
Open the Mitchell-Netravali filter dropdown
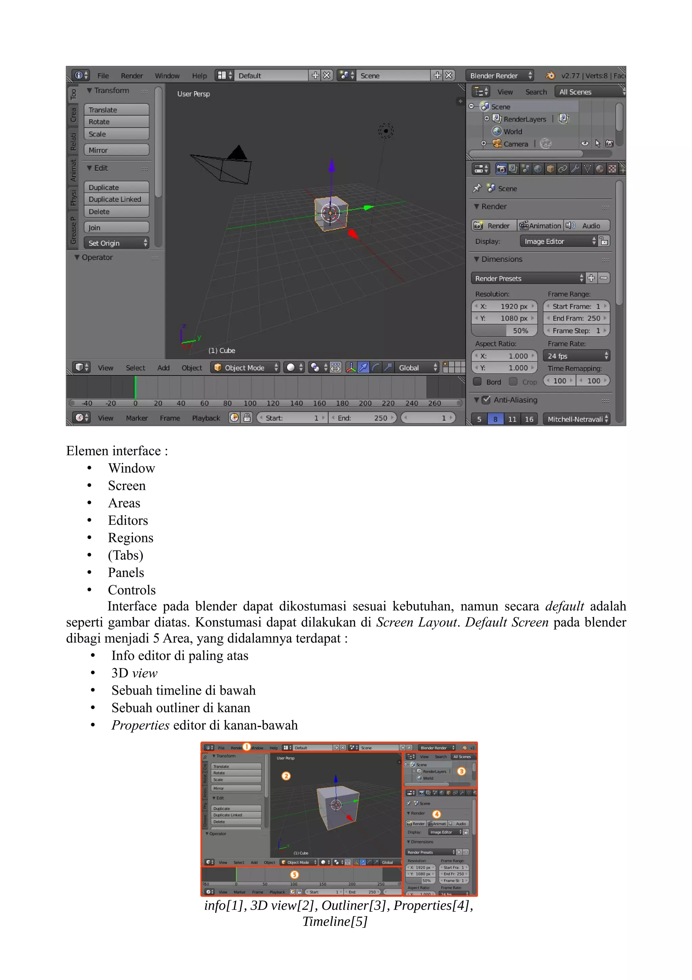[x=576, y=419]
